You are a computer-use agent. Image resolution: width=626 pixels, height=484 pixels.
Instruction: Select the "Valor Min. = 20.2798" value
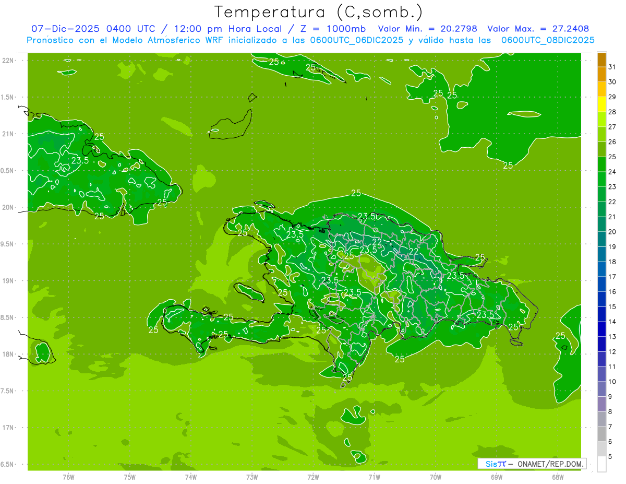pyautogui.click(x=428, y=29)
